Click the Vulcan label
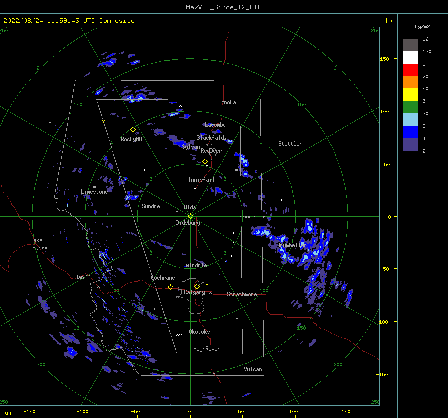Image resolution: width=448 pixels, height=418 pixels. pos(253,369)
